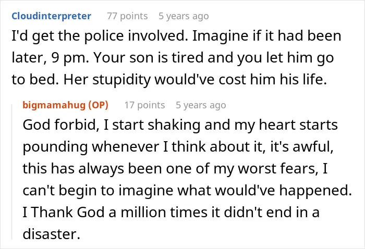This screenshot has height=249, width=365.
Task: Click the line "can't begin to imagine what"
Action: [x=187, y=191]
